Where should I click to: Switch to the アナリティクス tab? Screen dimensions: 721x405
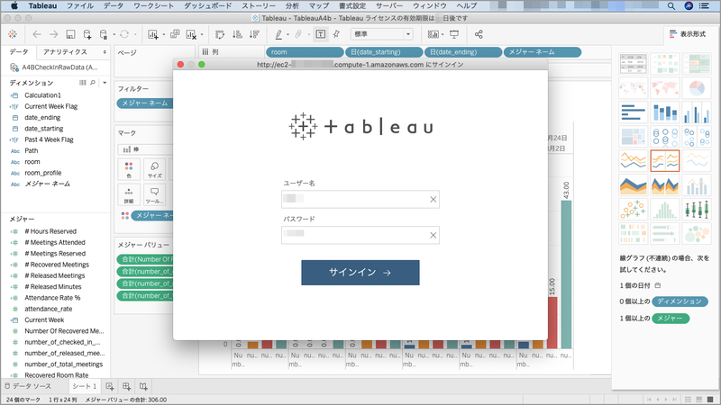[65, 52]
